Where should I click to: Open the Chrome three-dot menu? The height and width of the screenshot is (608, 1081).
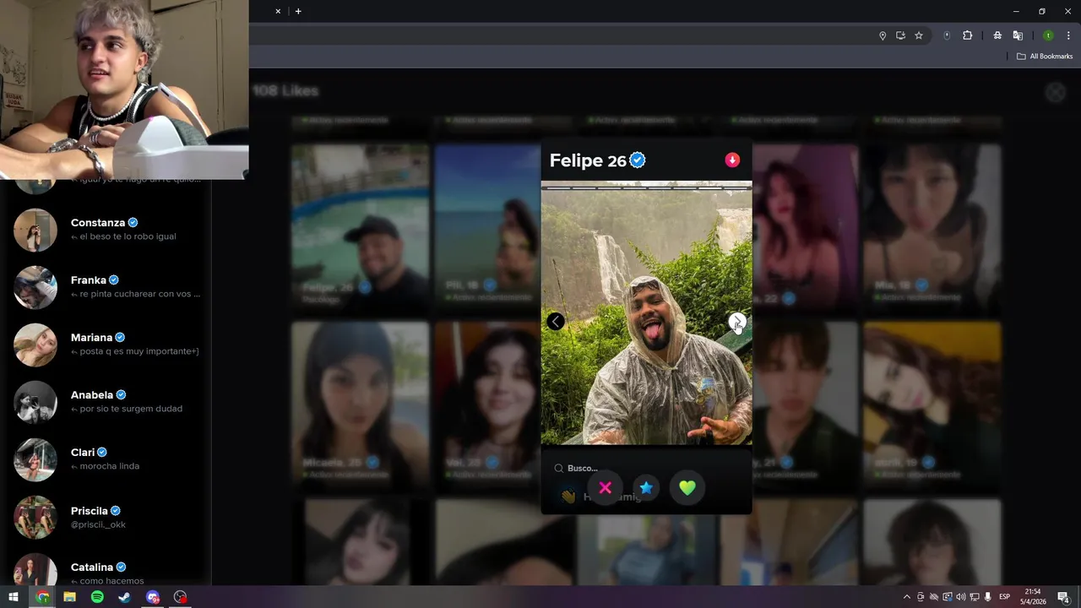1068,35
